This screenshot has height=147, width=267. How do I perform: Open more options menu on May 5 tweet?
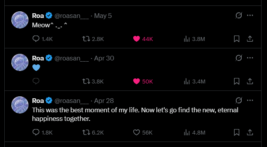[250, 16]
